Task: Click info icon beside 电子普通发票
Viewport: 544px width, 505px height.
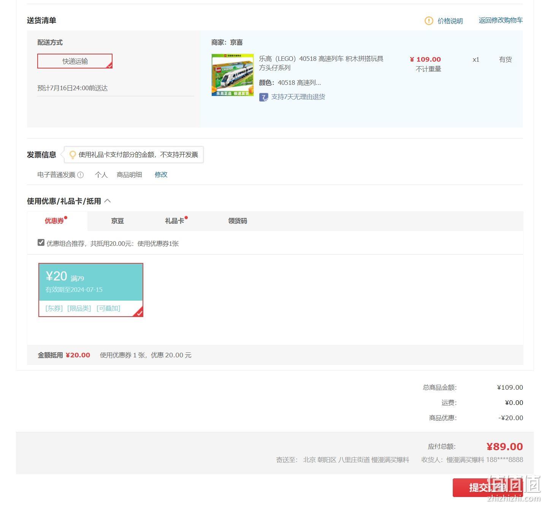Action: click(x=81, y=175)
